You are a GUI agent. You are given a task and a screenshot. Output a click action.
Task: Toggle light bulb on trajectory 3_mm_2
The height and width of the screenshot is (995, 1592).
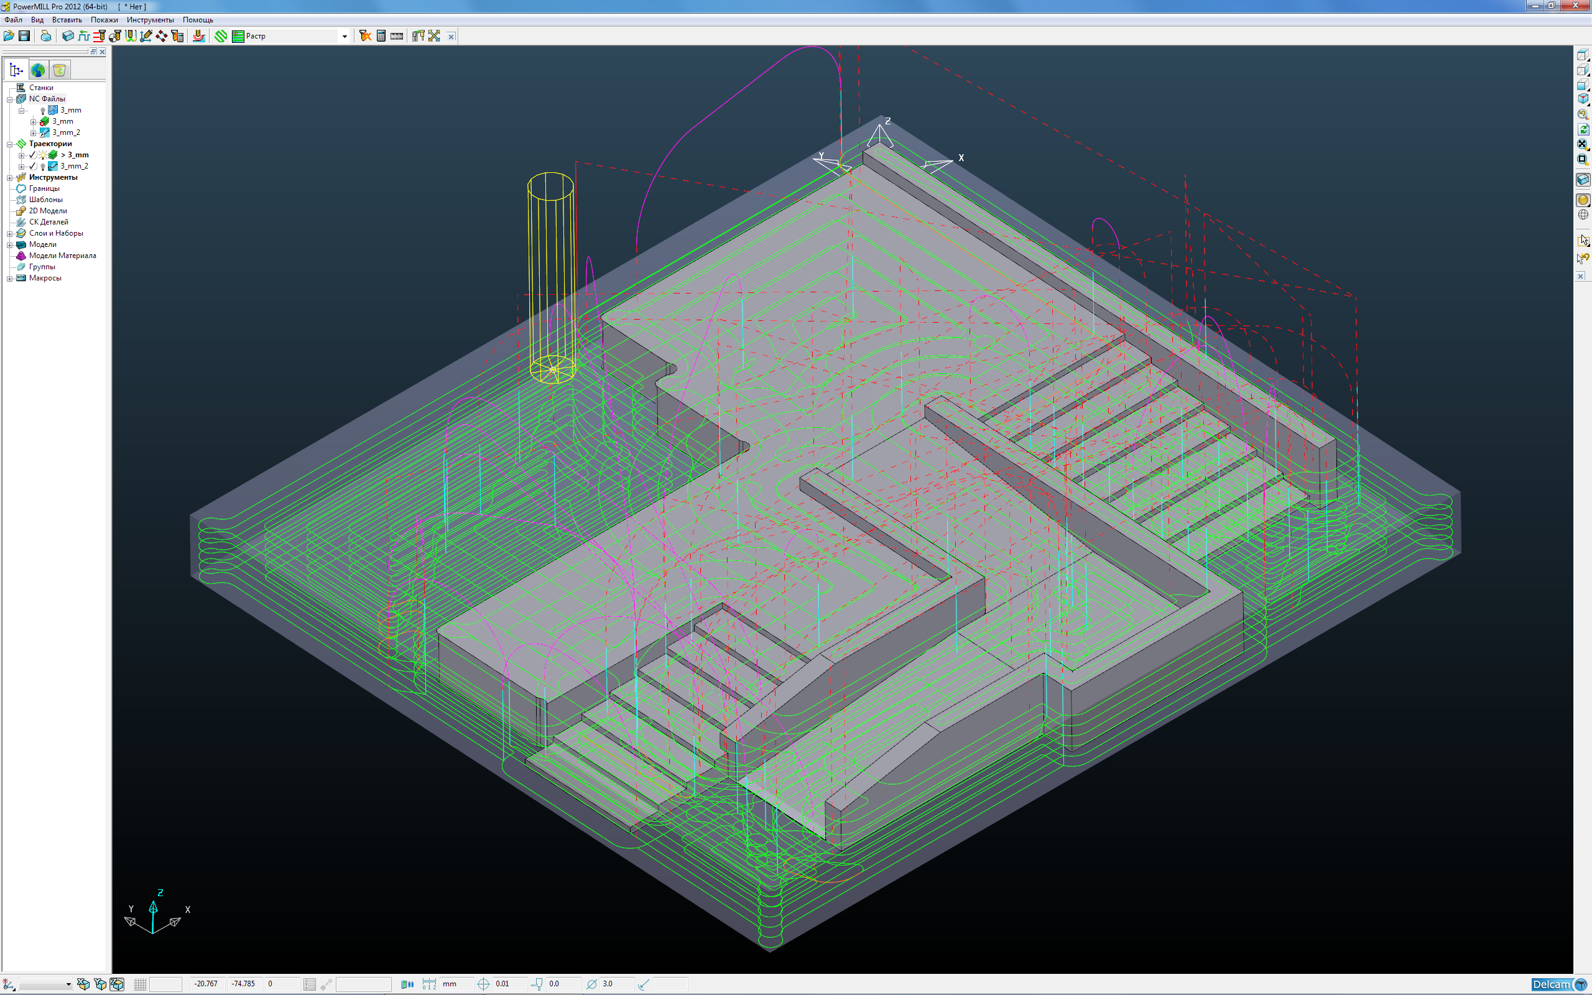(43, 167)
